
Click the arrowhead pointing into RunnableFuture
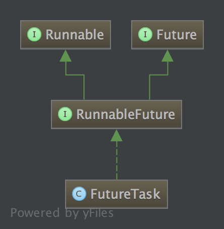(117, 136)
